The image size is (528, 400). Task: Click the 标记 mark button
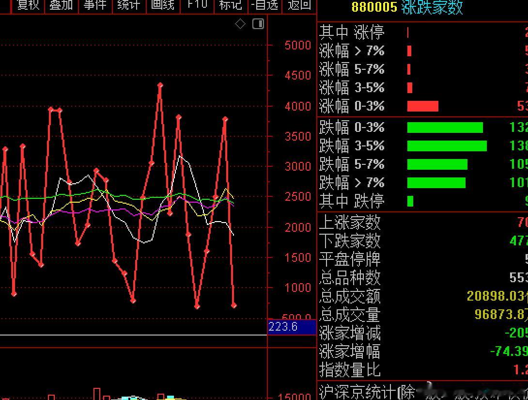[230, 5]
